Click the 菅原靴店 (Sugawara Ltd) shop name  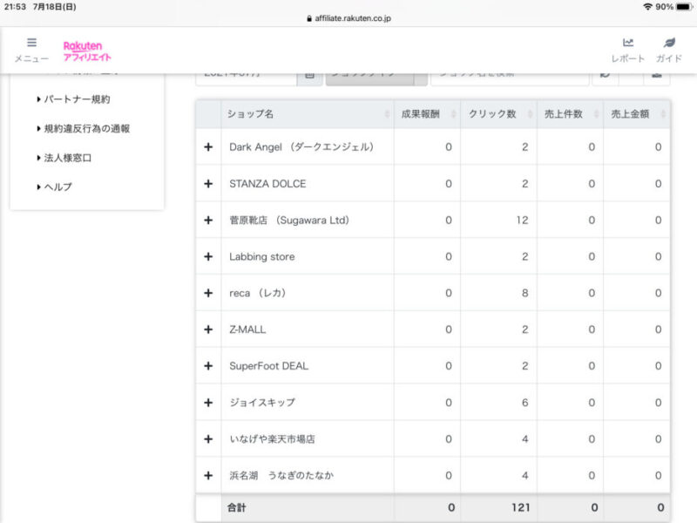tap(289, 221)
